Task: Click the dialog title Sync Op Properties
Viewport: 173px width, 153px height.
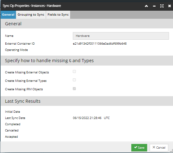Action: [x=32, y=6]
